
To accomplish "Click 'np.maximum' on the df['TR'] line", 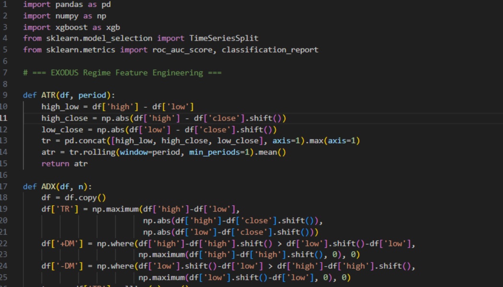I will click(x=115, y=209).
